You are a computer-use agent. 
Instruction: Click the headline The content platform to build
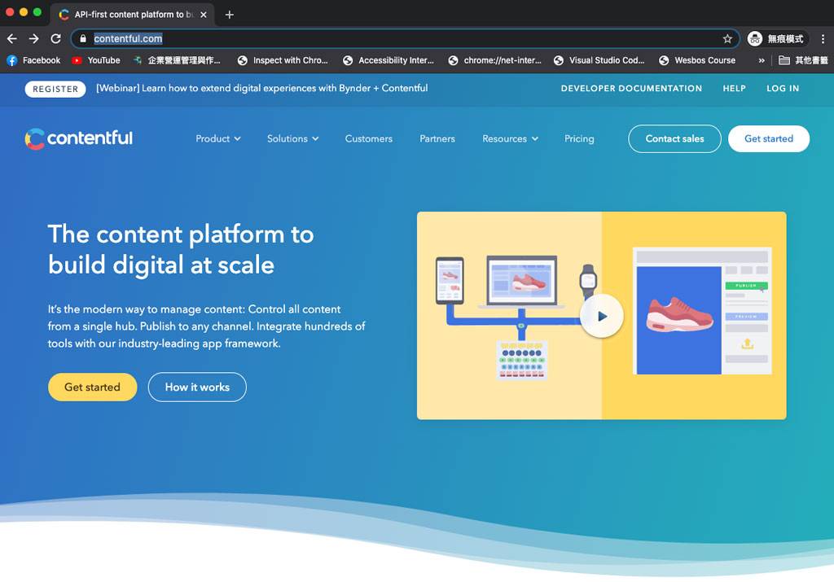click(181, 249)
